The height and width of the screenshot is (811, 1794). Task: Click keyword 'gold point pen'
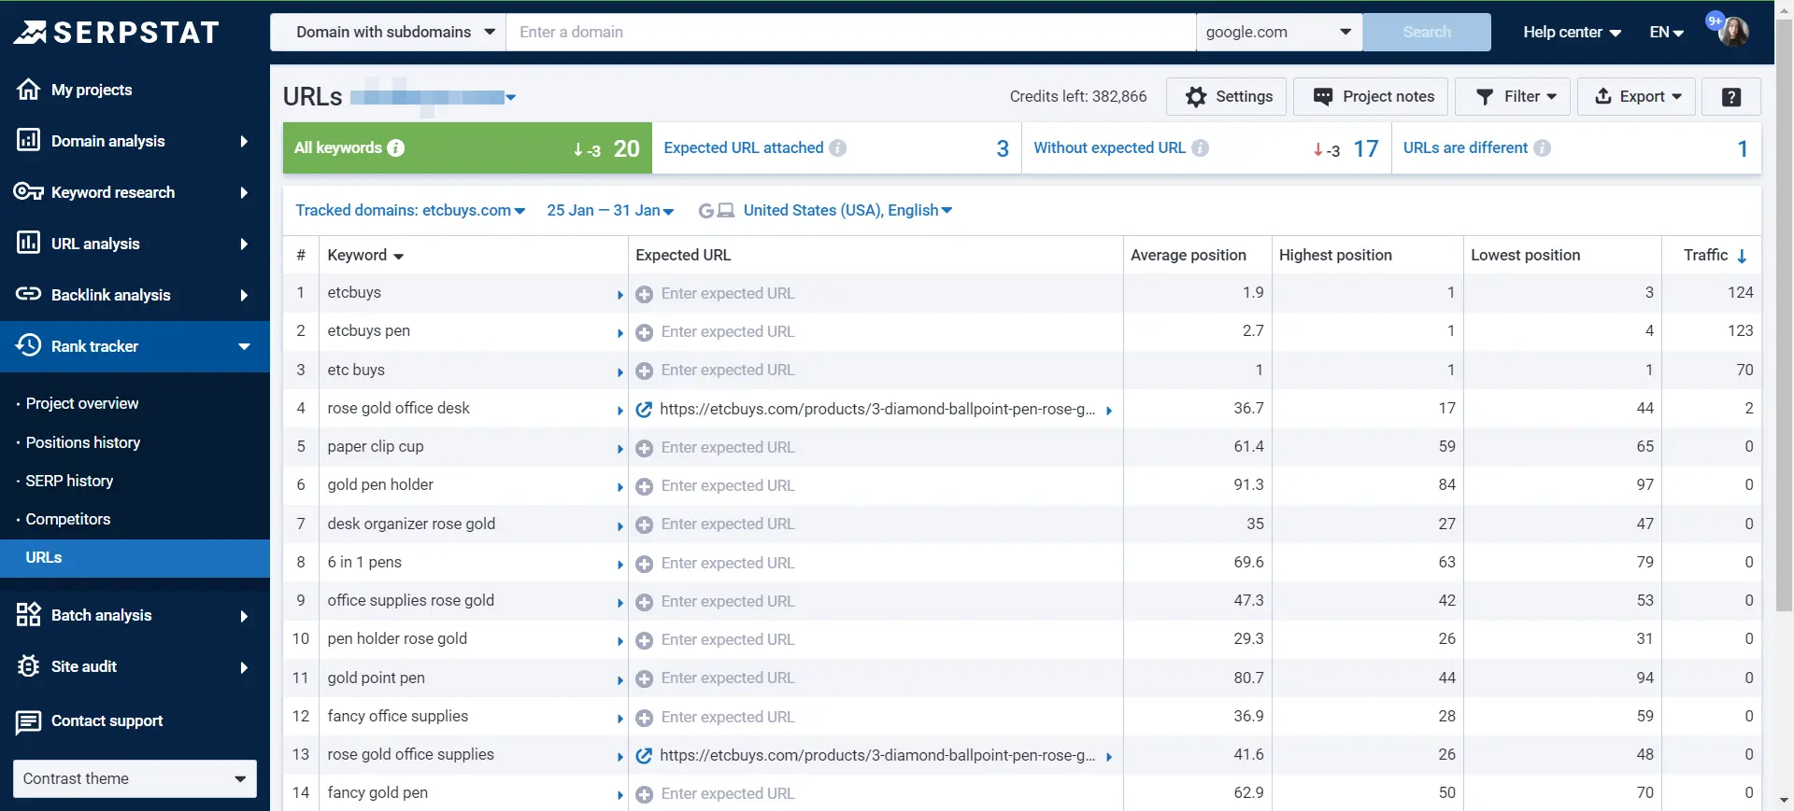pyautogui.click(x=376, y=678)
